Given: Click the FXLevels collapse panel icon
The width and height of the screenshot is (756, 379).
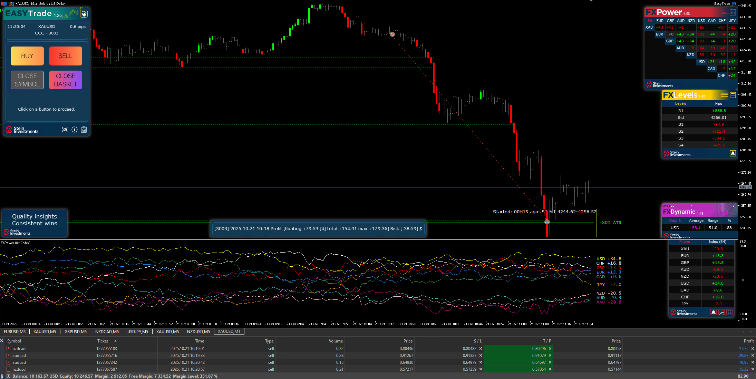Looking at the screenshot, I should pyautogui.click(x=733, y=95).
